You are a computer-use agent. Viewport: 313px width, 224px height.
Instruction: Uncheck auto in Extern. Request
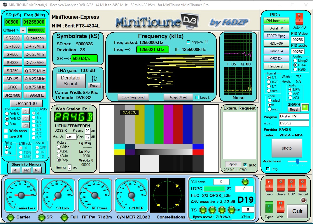pos(245,165)
